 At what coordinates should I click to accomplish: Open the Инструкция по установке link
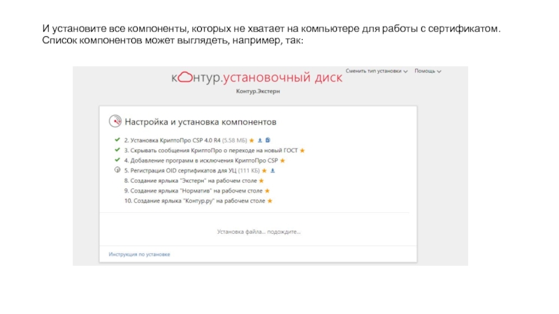[139, 254]
